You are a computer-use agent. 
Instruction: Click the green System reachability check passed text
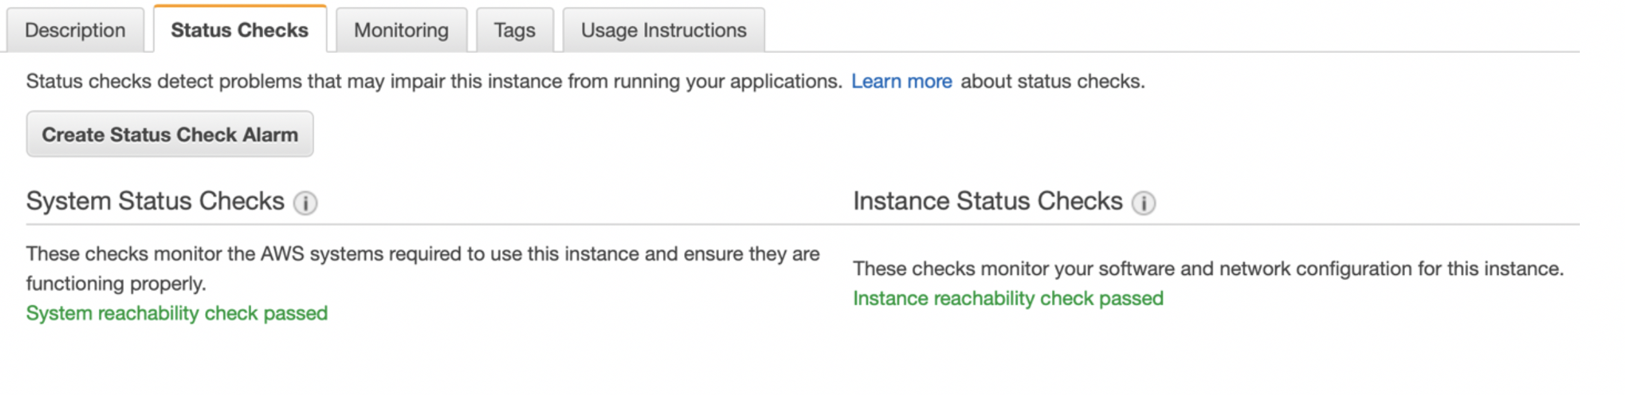(176, 314)
